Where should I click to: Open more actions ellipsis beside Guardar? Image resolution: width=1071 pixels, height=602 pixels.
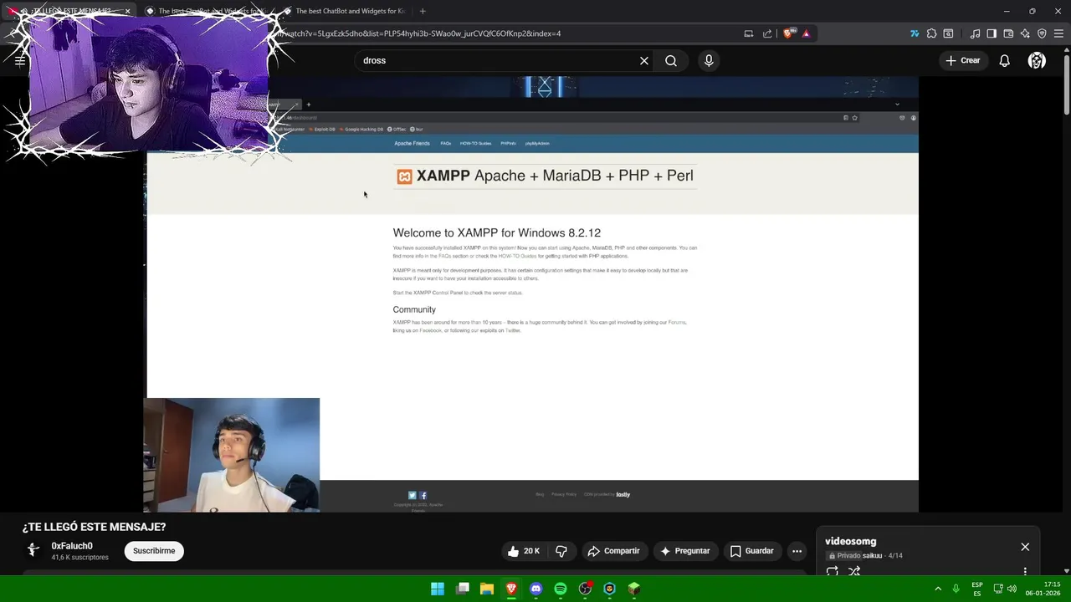(x=797, y=551)
